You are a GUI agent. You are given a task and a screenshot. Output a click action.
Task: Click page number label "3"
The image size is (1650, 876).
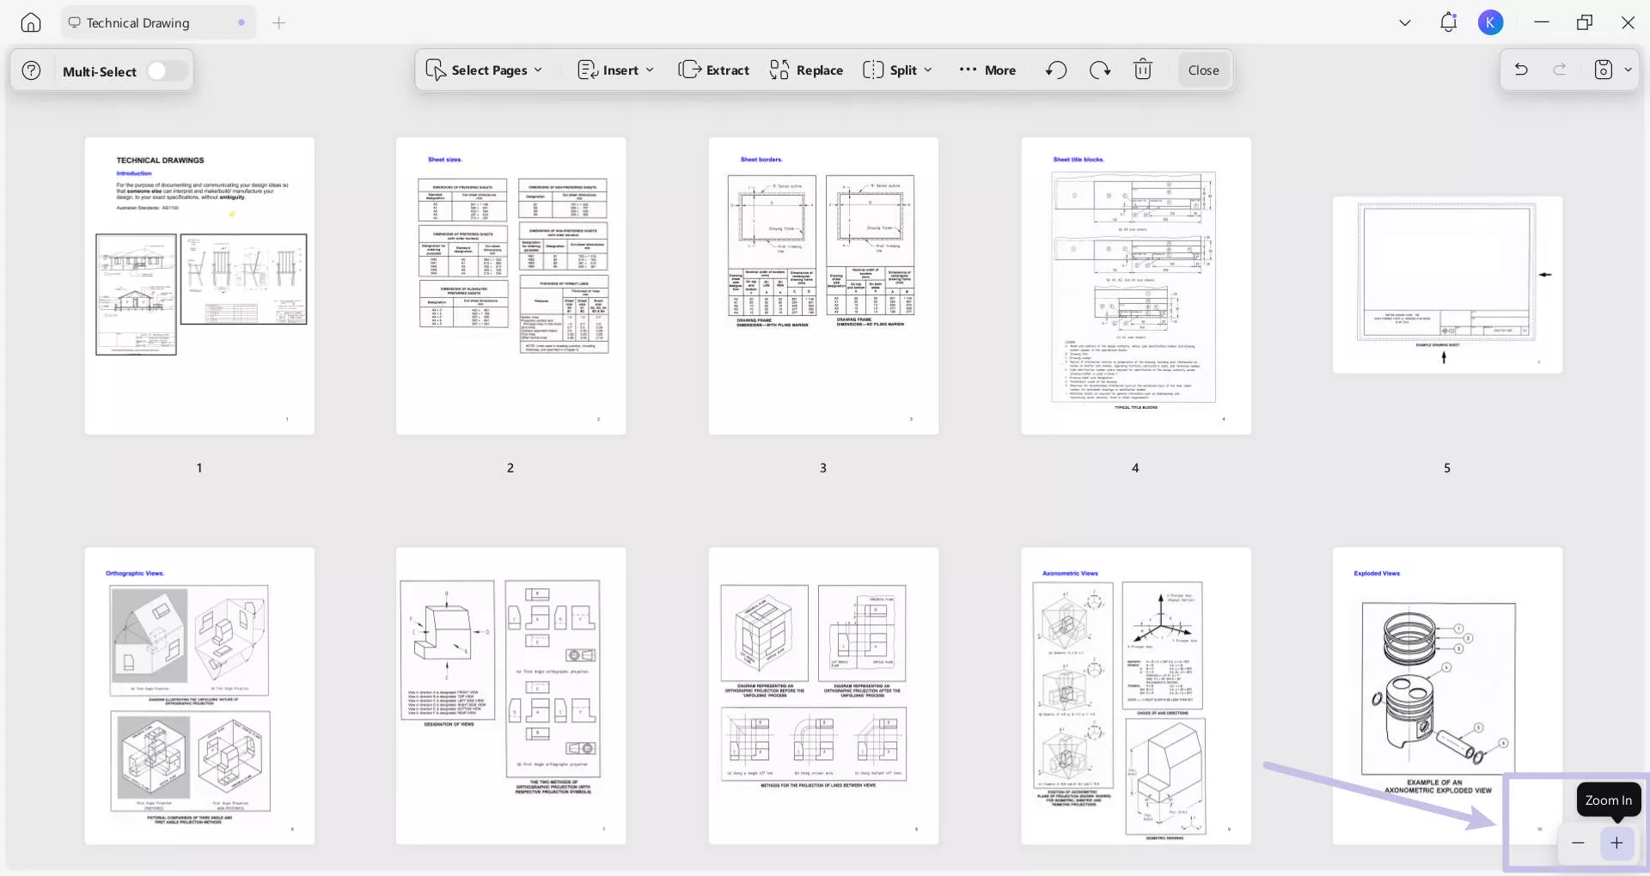click(x=823, y=468)
